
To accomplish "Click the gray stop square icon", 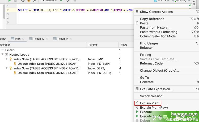I will point(75,1).
